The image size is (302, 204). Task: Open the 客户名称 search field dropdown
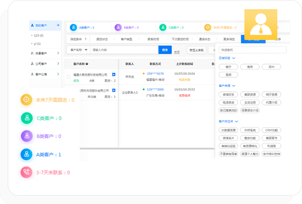pos(79,50)
